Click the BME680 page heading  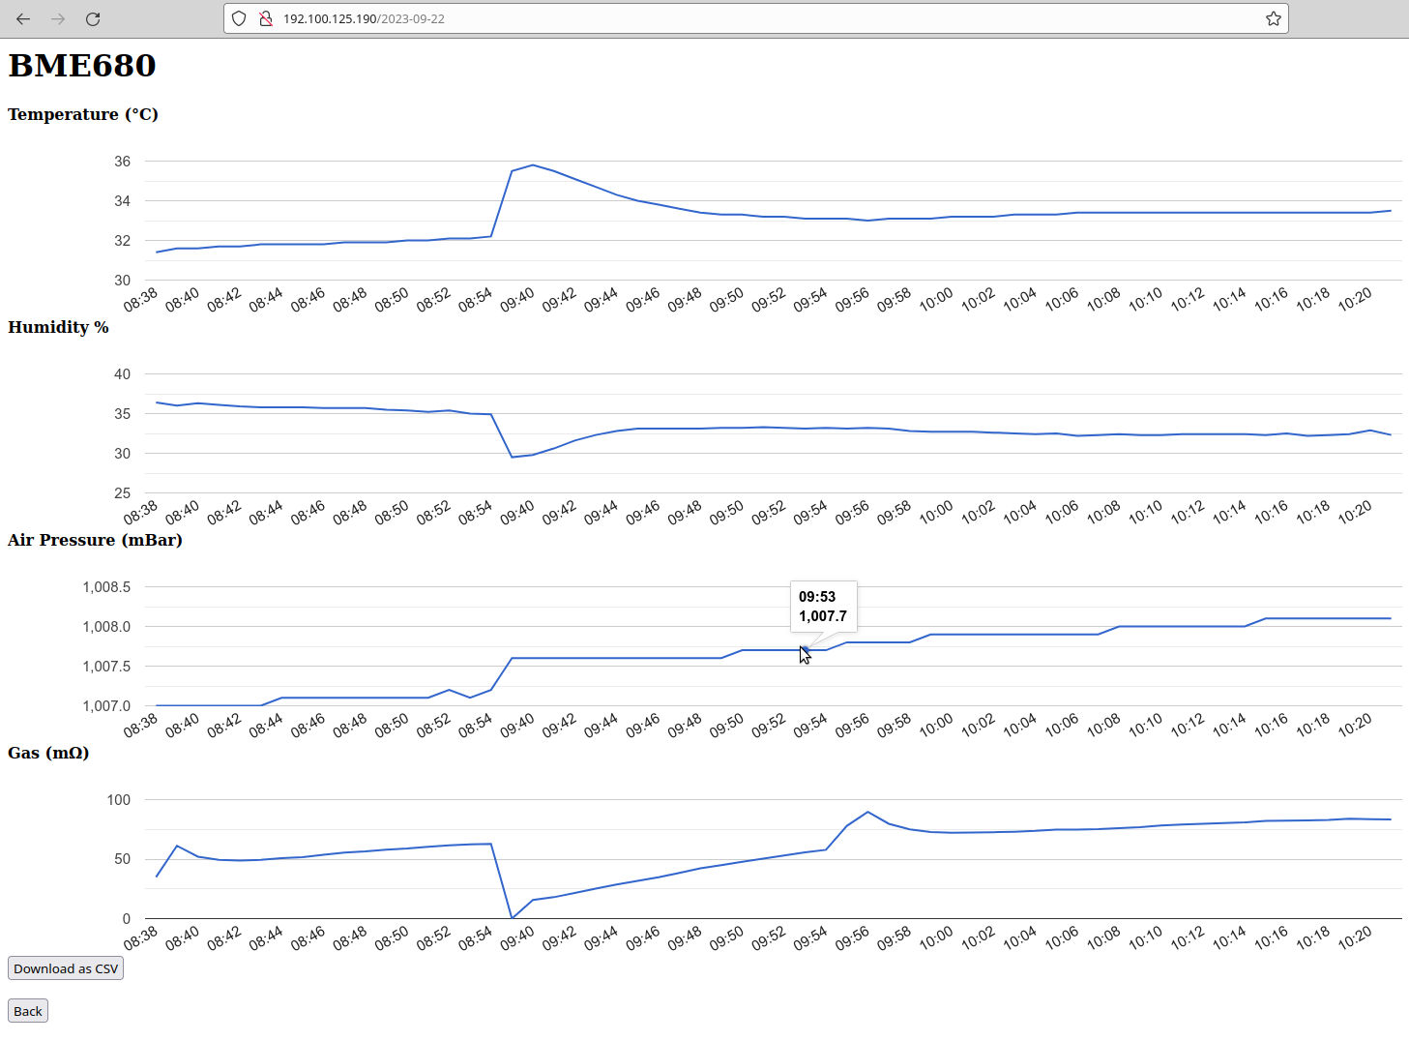coord(82,66)
